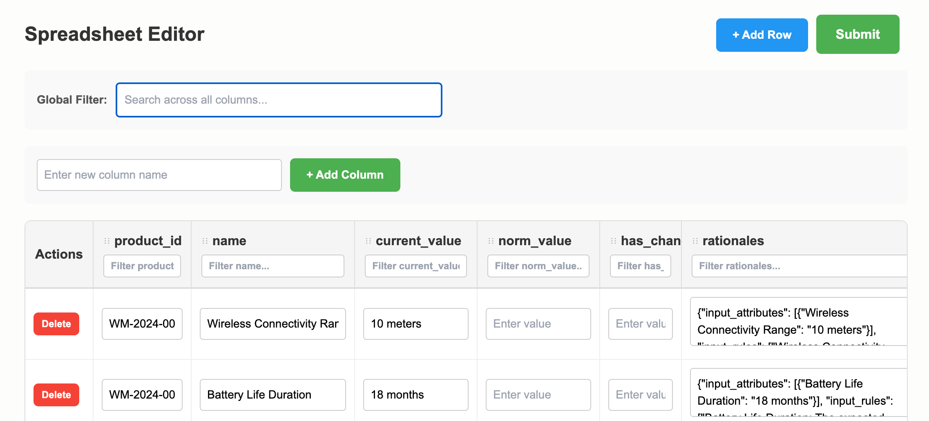Click the rationales column filter field

tap(799, 266)
